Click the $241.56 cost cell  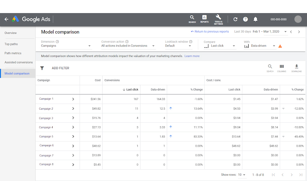pyautogui.click(x=96, y=99)
